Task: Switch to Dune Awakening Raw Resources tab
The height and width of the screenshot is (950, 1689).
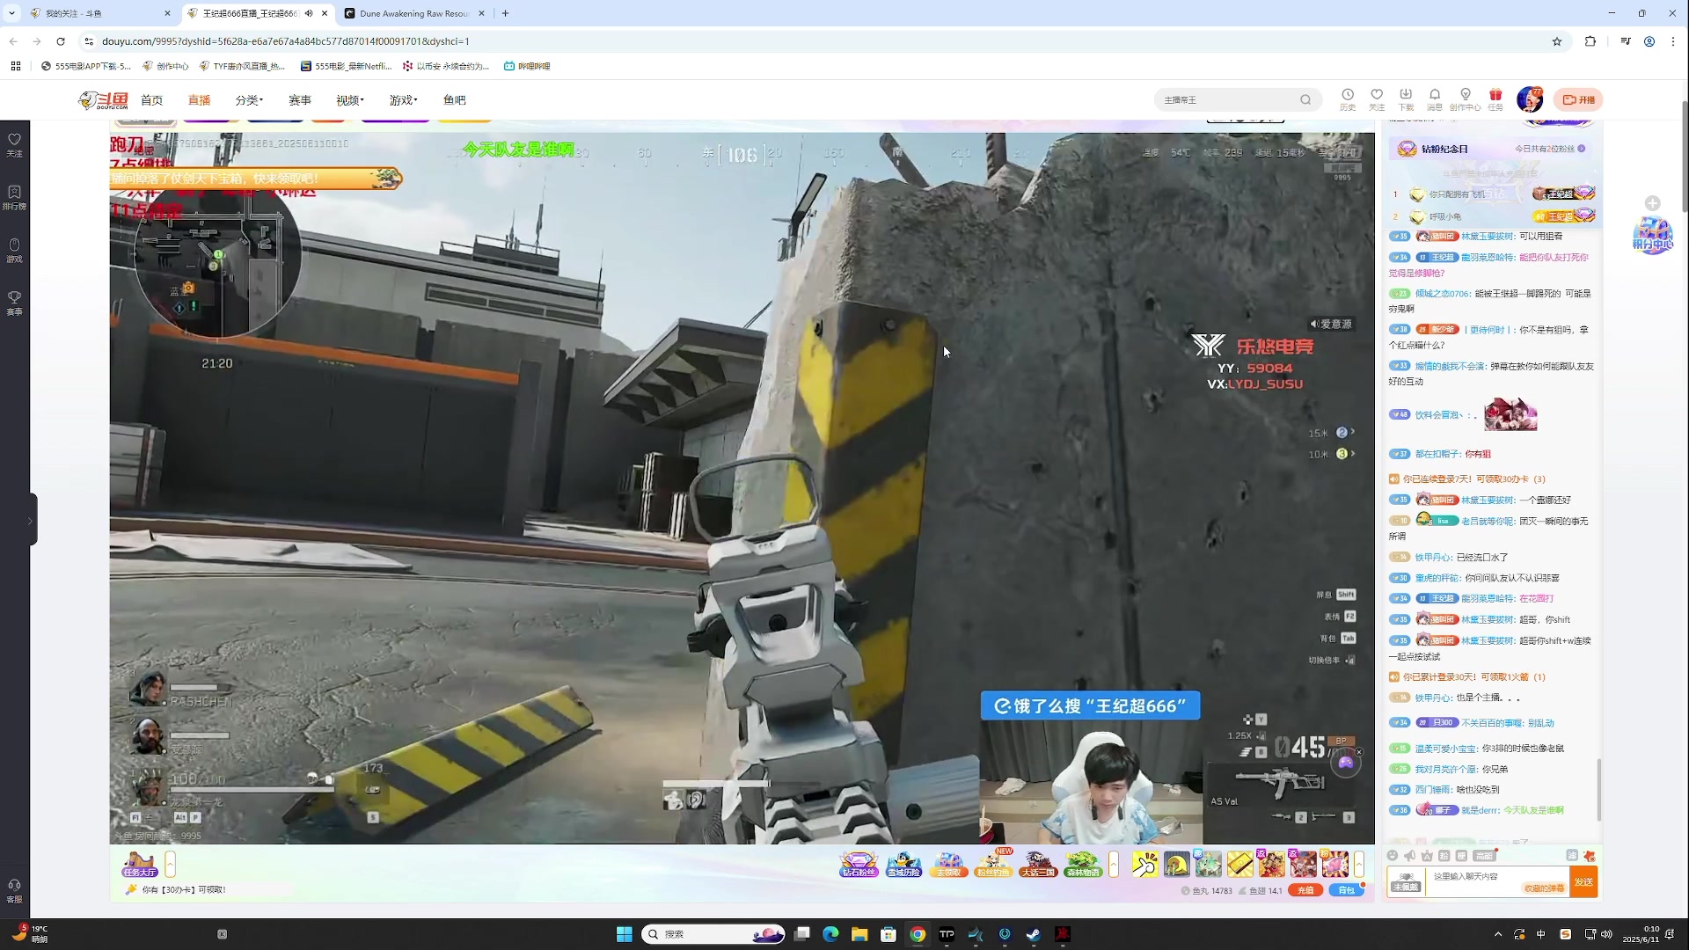Action: click(413, 13)
